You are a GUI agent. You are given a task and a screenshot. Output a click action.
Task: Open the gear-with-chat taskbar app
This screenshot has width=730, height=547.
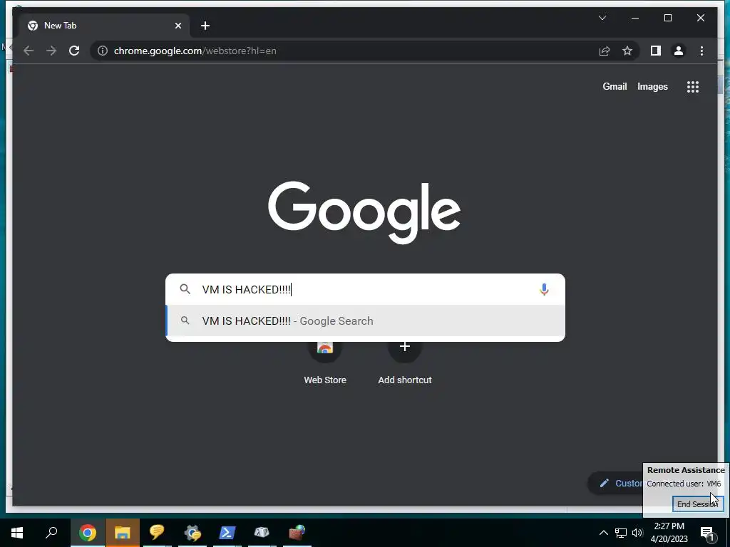(192, 533)
